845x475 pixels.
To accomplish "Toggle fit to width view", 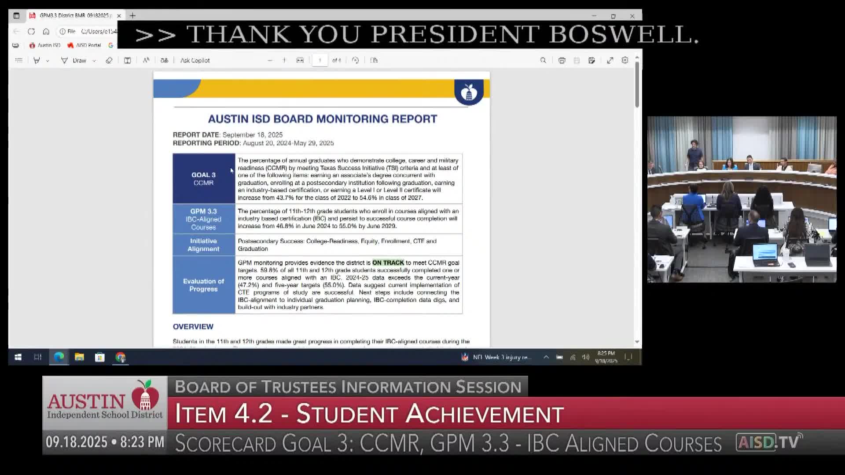I will point(300,60).
